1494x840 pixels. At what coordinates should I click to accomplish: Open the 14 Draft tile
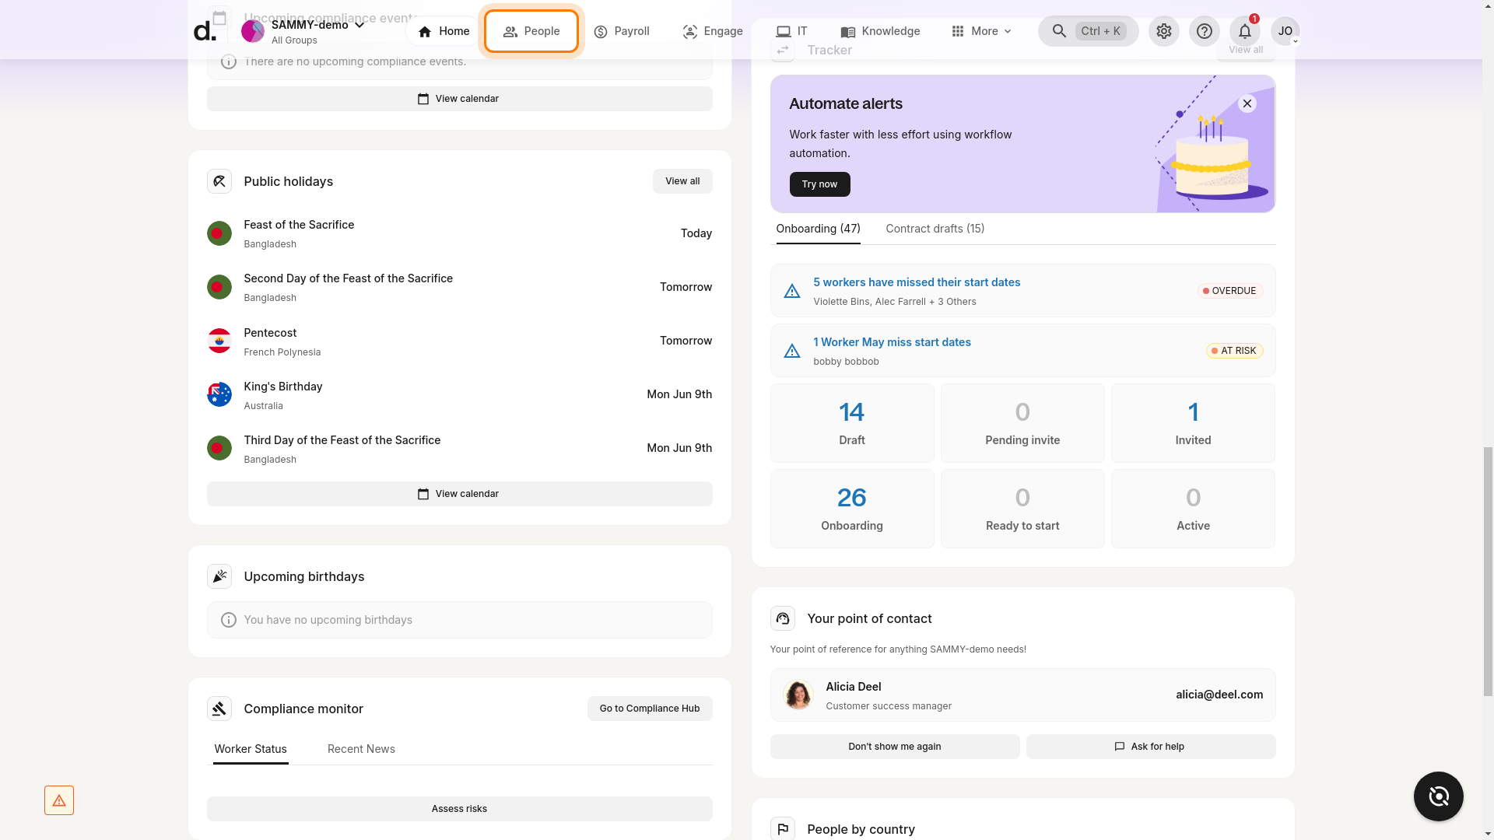(x=852, y=423)
